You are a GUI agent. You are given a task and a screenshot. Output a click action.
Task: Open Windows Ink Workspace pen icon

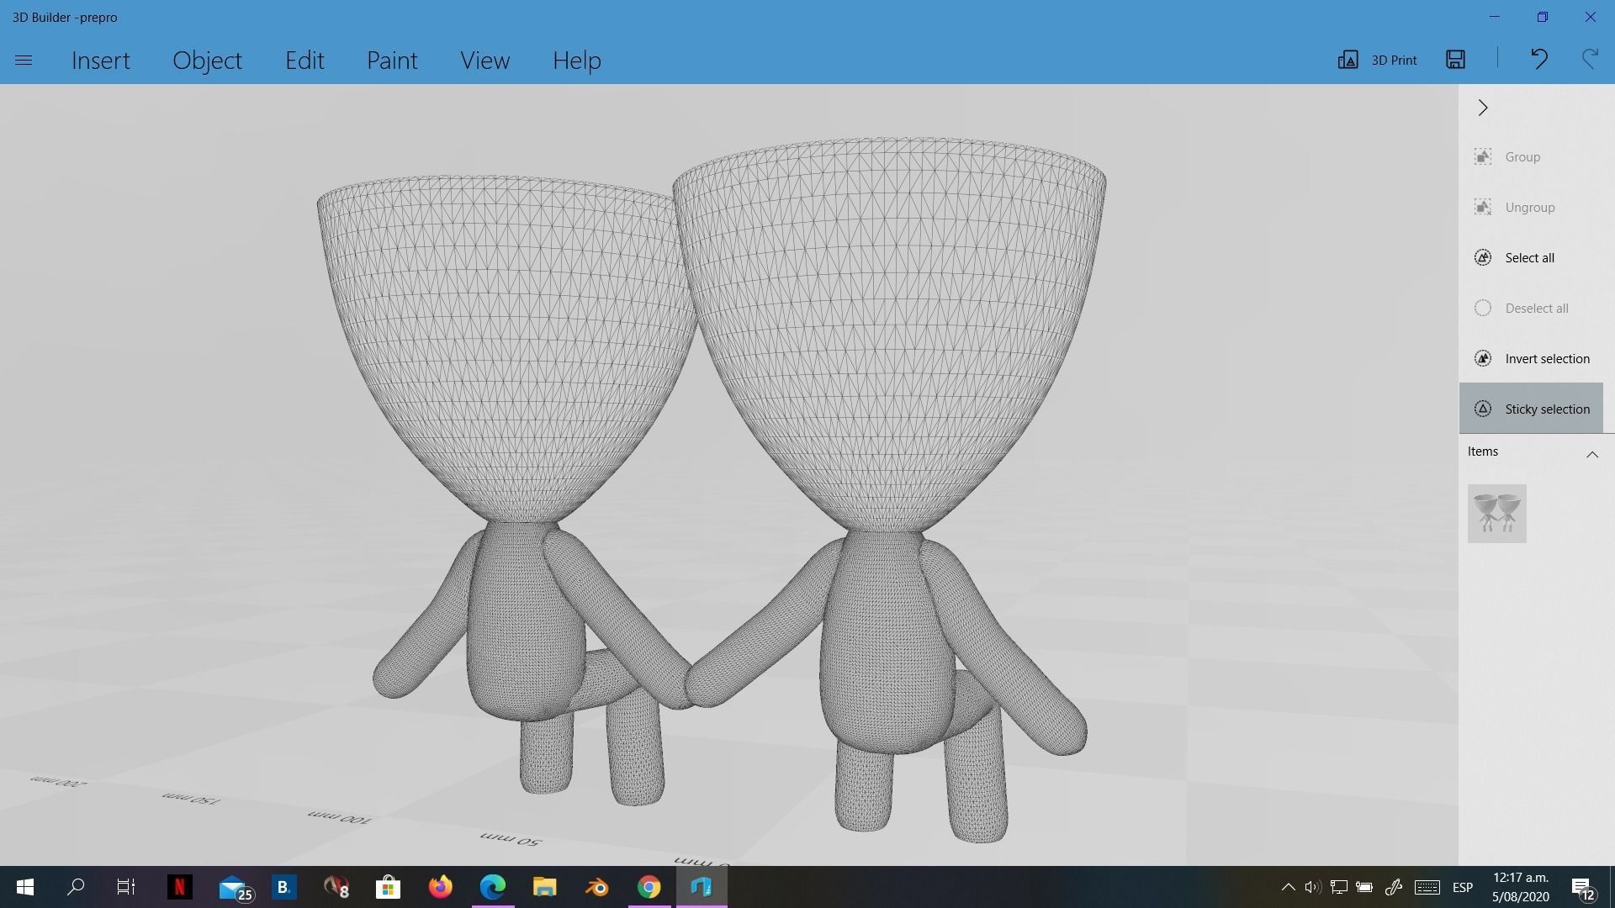pos(1393,887)
